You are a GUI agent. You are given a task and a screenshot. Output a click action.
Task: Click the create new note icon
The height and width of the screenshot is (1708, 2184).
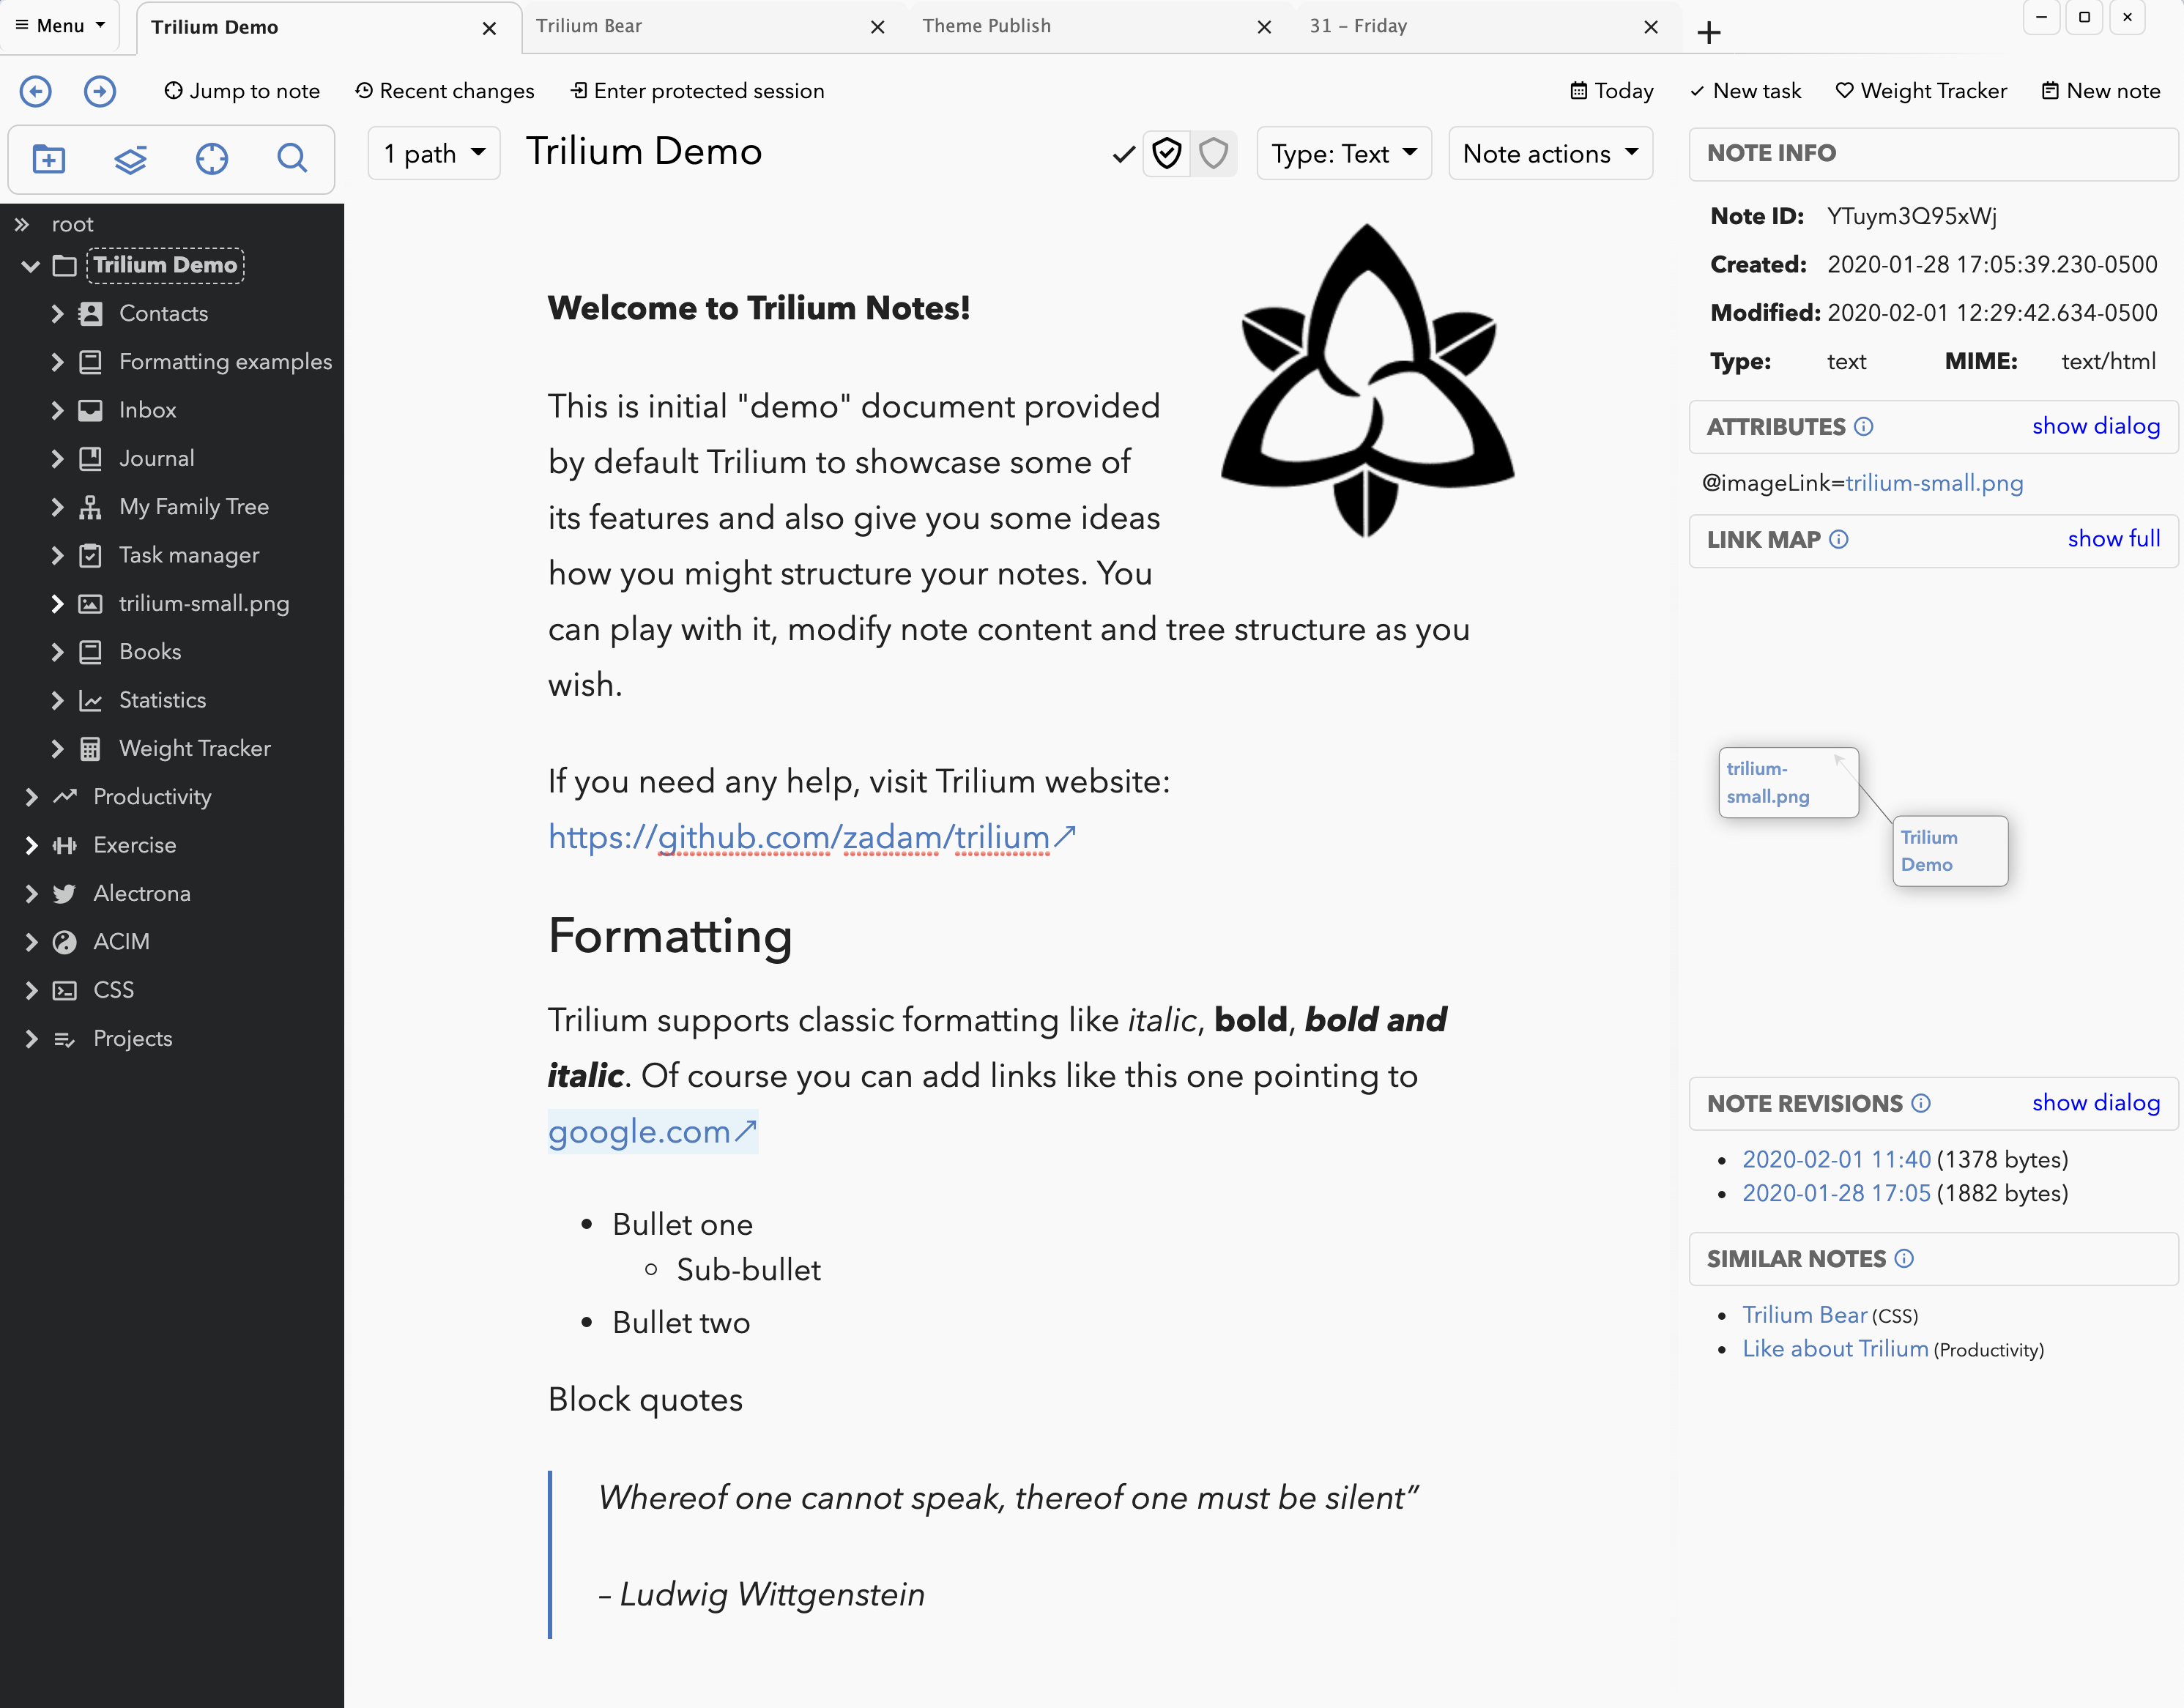point(48,158)
